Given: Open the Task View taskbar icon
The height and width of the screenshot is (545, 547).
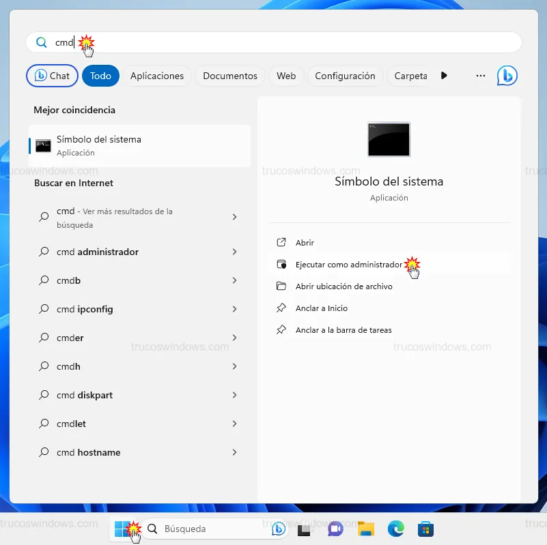Looking at the screenshot, I should coord(305,529).
